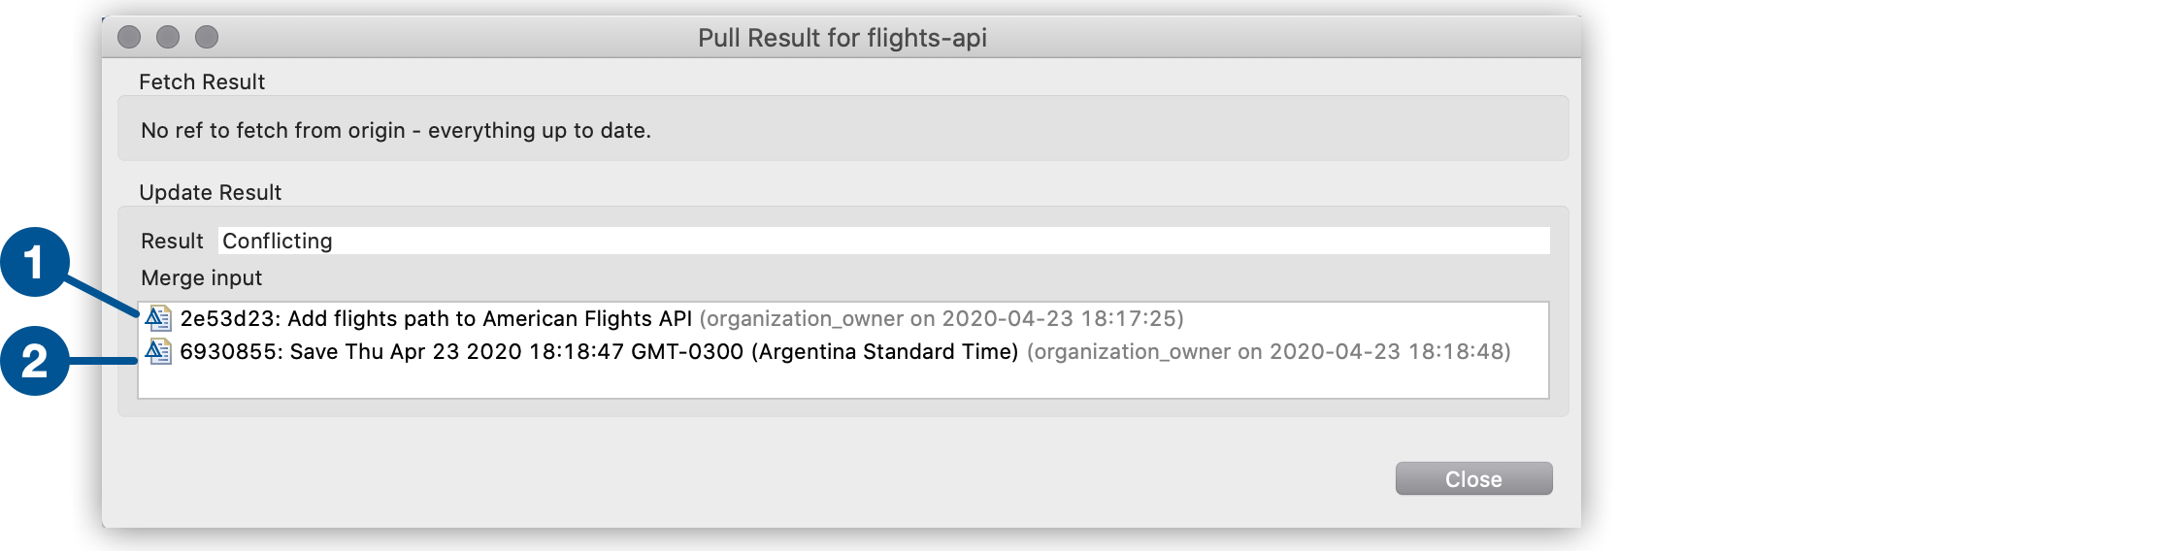
Task: Click the 'Result' field label
Action: click(172, 241)
